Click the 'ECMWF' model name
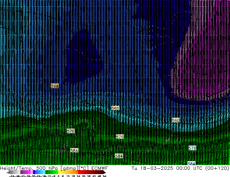Viewport: 230px width, 177px height. pos(100,168)
